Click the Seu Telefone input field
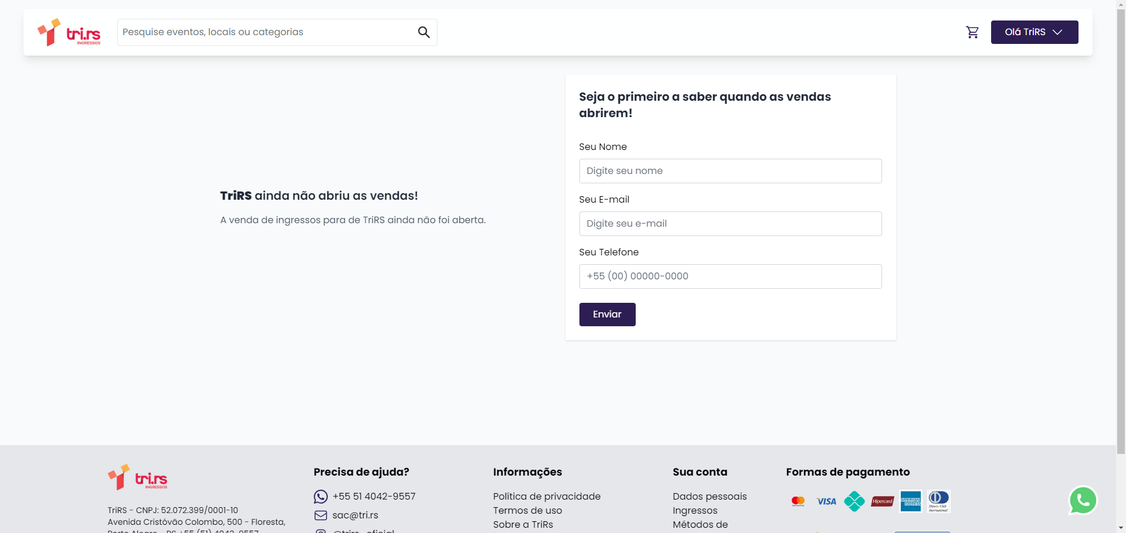Screen dimensions: 1126x533 (730, 276)
